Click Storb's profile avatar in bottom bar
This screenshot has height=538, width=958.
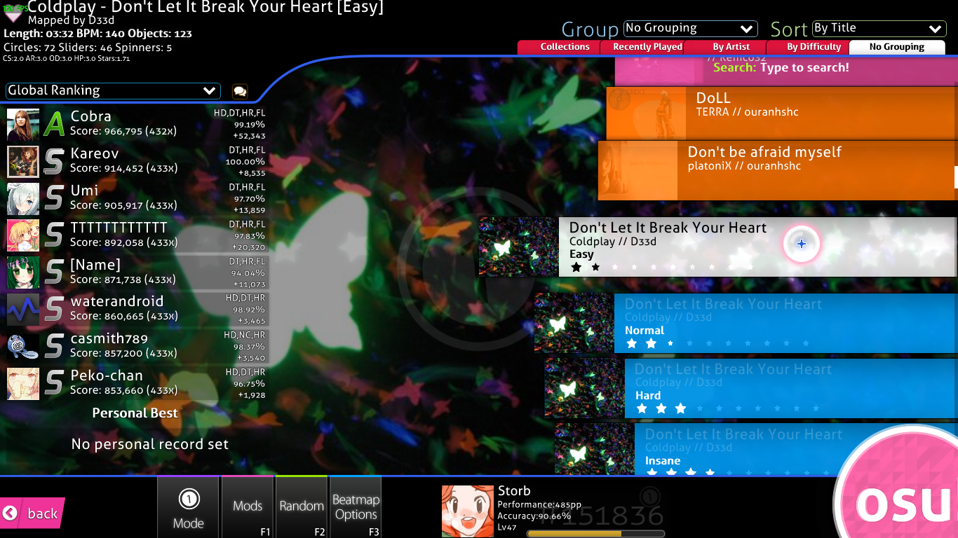(x=467, y=511)
